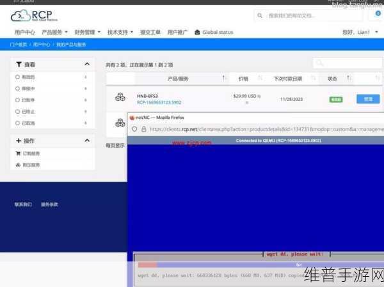Click the table filter search box
The width and height of the screenshot is (384, 287).
[x=348, y=63]
